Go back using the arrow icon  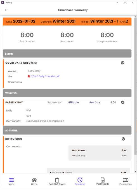tap(6, 10)
